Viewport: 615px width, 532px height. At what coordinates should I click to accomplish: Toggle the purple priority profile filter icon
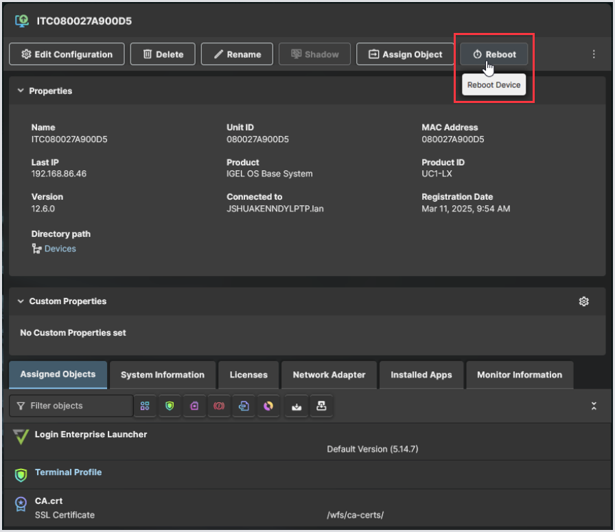pyautogui.click(x=194, y=406)
